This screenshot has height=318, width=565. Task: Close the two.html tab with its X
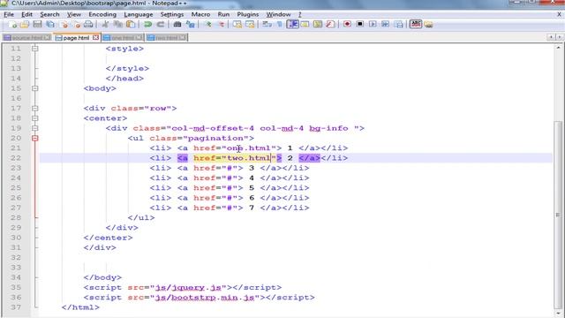[x=183, y=37]
